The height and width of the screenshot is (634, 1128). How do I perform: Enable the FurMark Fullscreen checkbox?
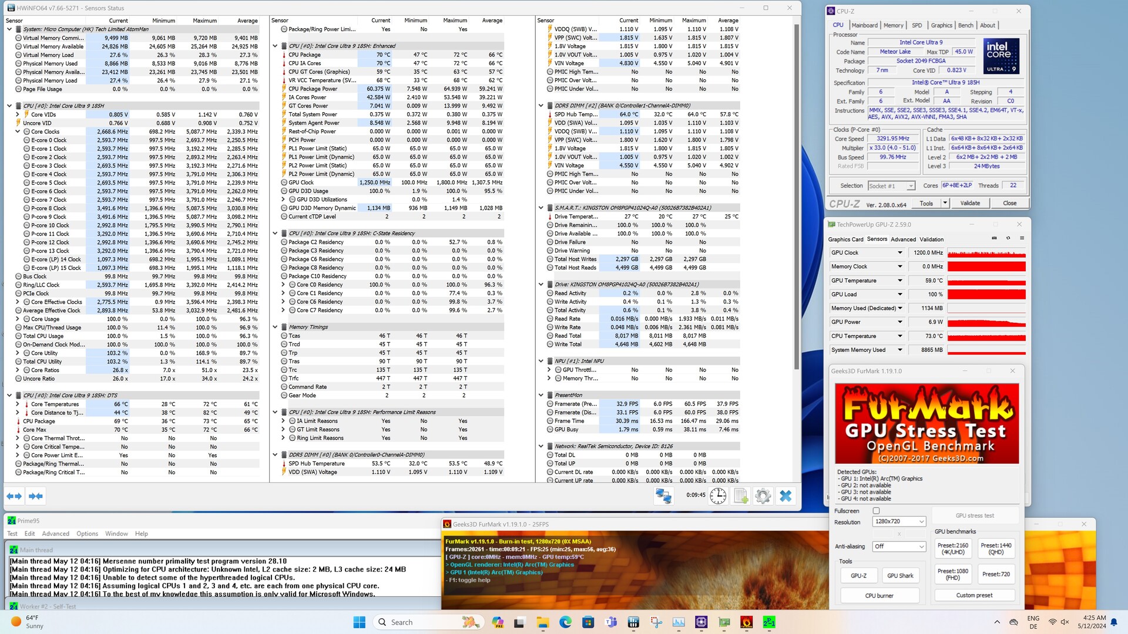coord(876,511)
